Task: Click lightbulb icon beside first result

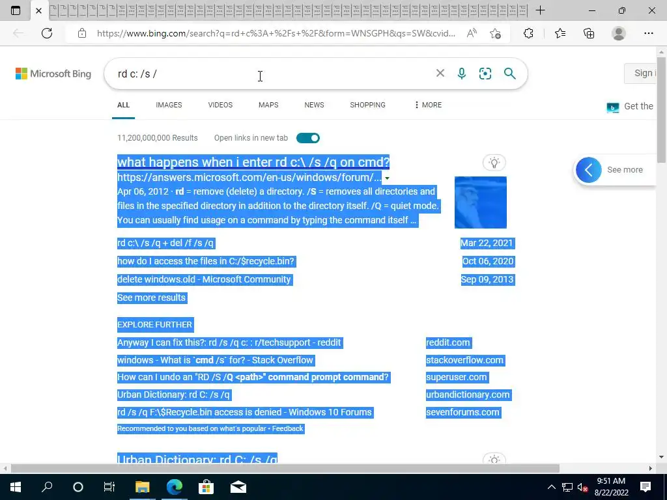Action: pyautogui.click(x=494, y=162)
